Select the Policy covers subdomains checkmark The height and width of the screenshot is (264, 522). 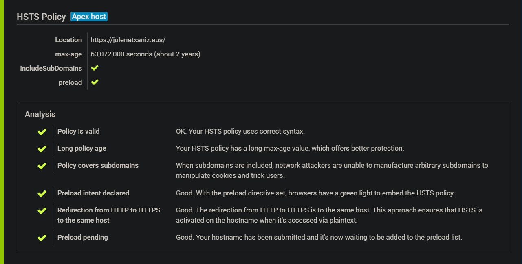[41, 166]
